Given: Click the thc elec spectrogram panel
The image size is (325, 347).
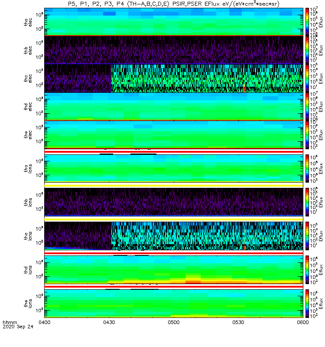Looking at the screenshot, I should click(x=174, y=79).
